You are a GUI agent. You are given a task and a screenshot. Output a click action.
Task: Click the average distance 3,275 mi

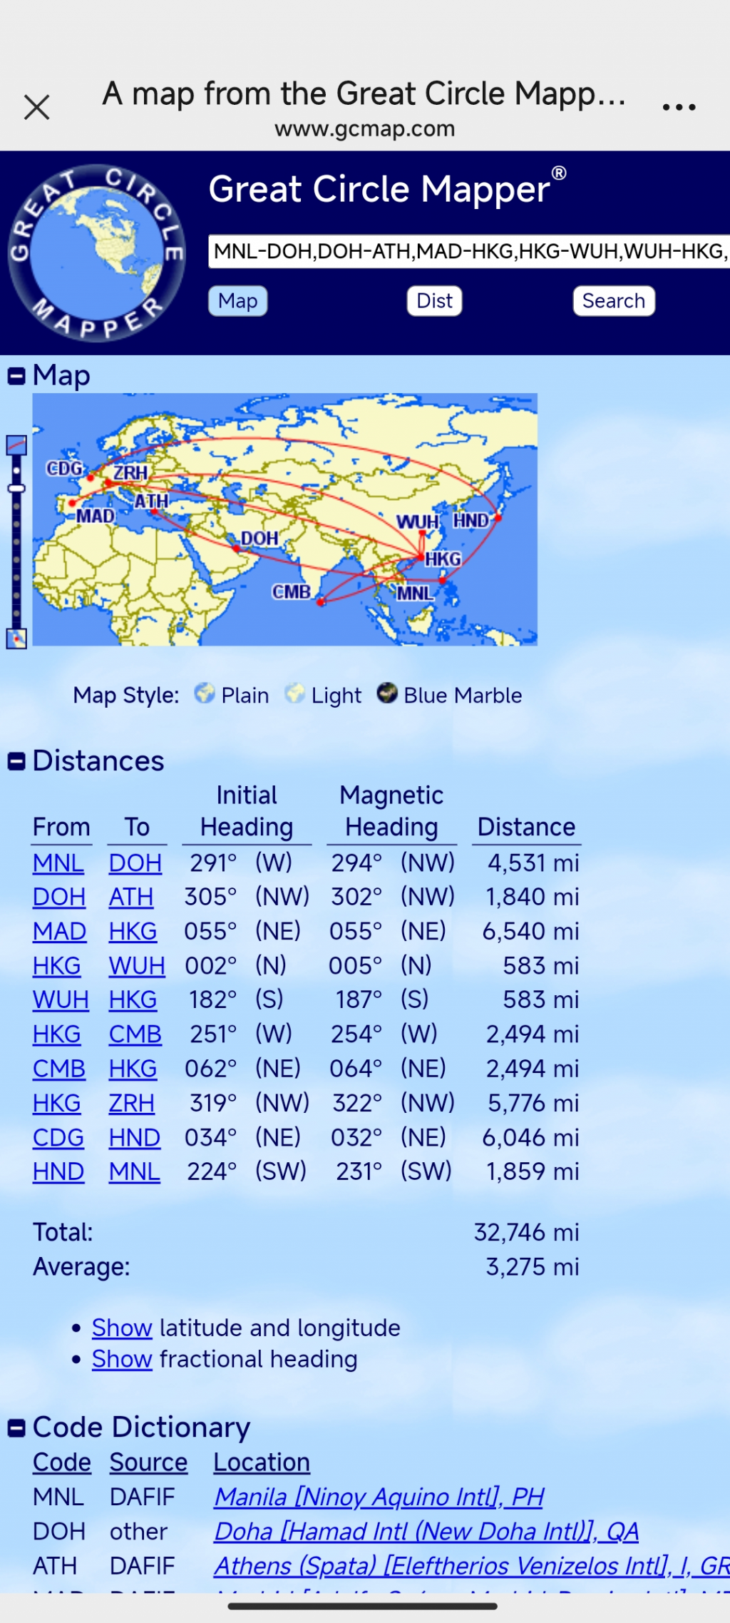533,1268
